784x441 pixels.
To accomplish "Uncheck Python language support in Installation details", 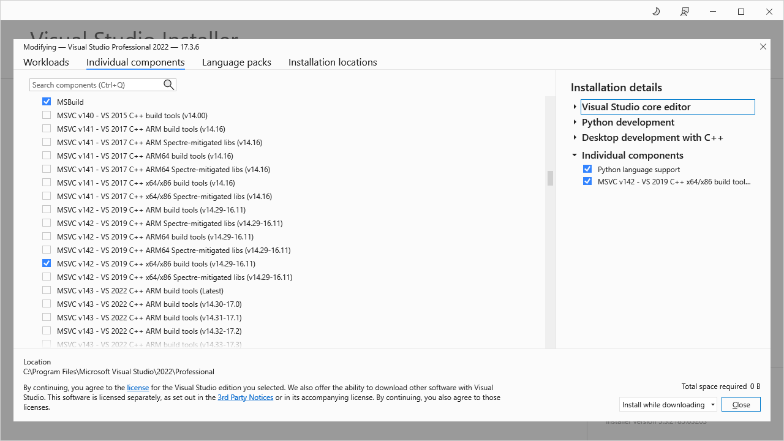I will [587, 168].
